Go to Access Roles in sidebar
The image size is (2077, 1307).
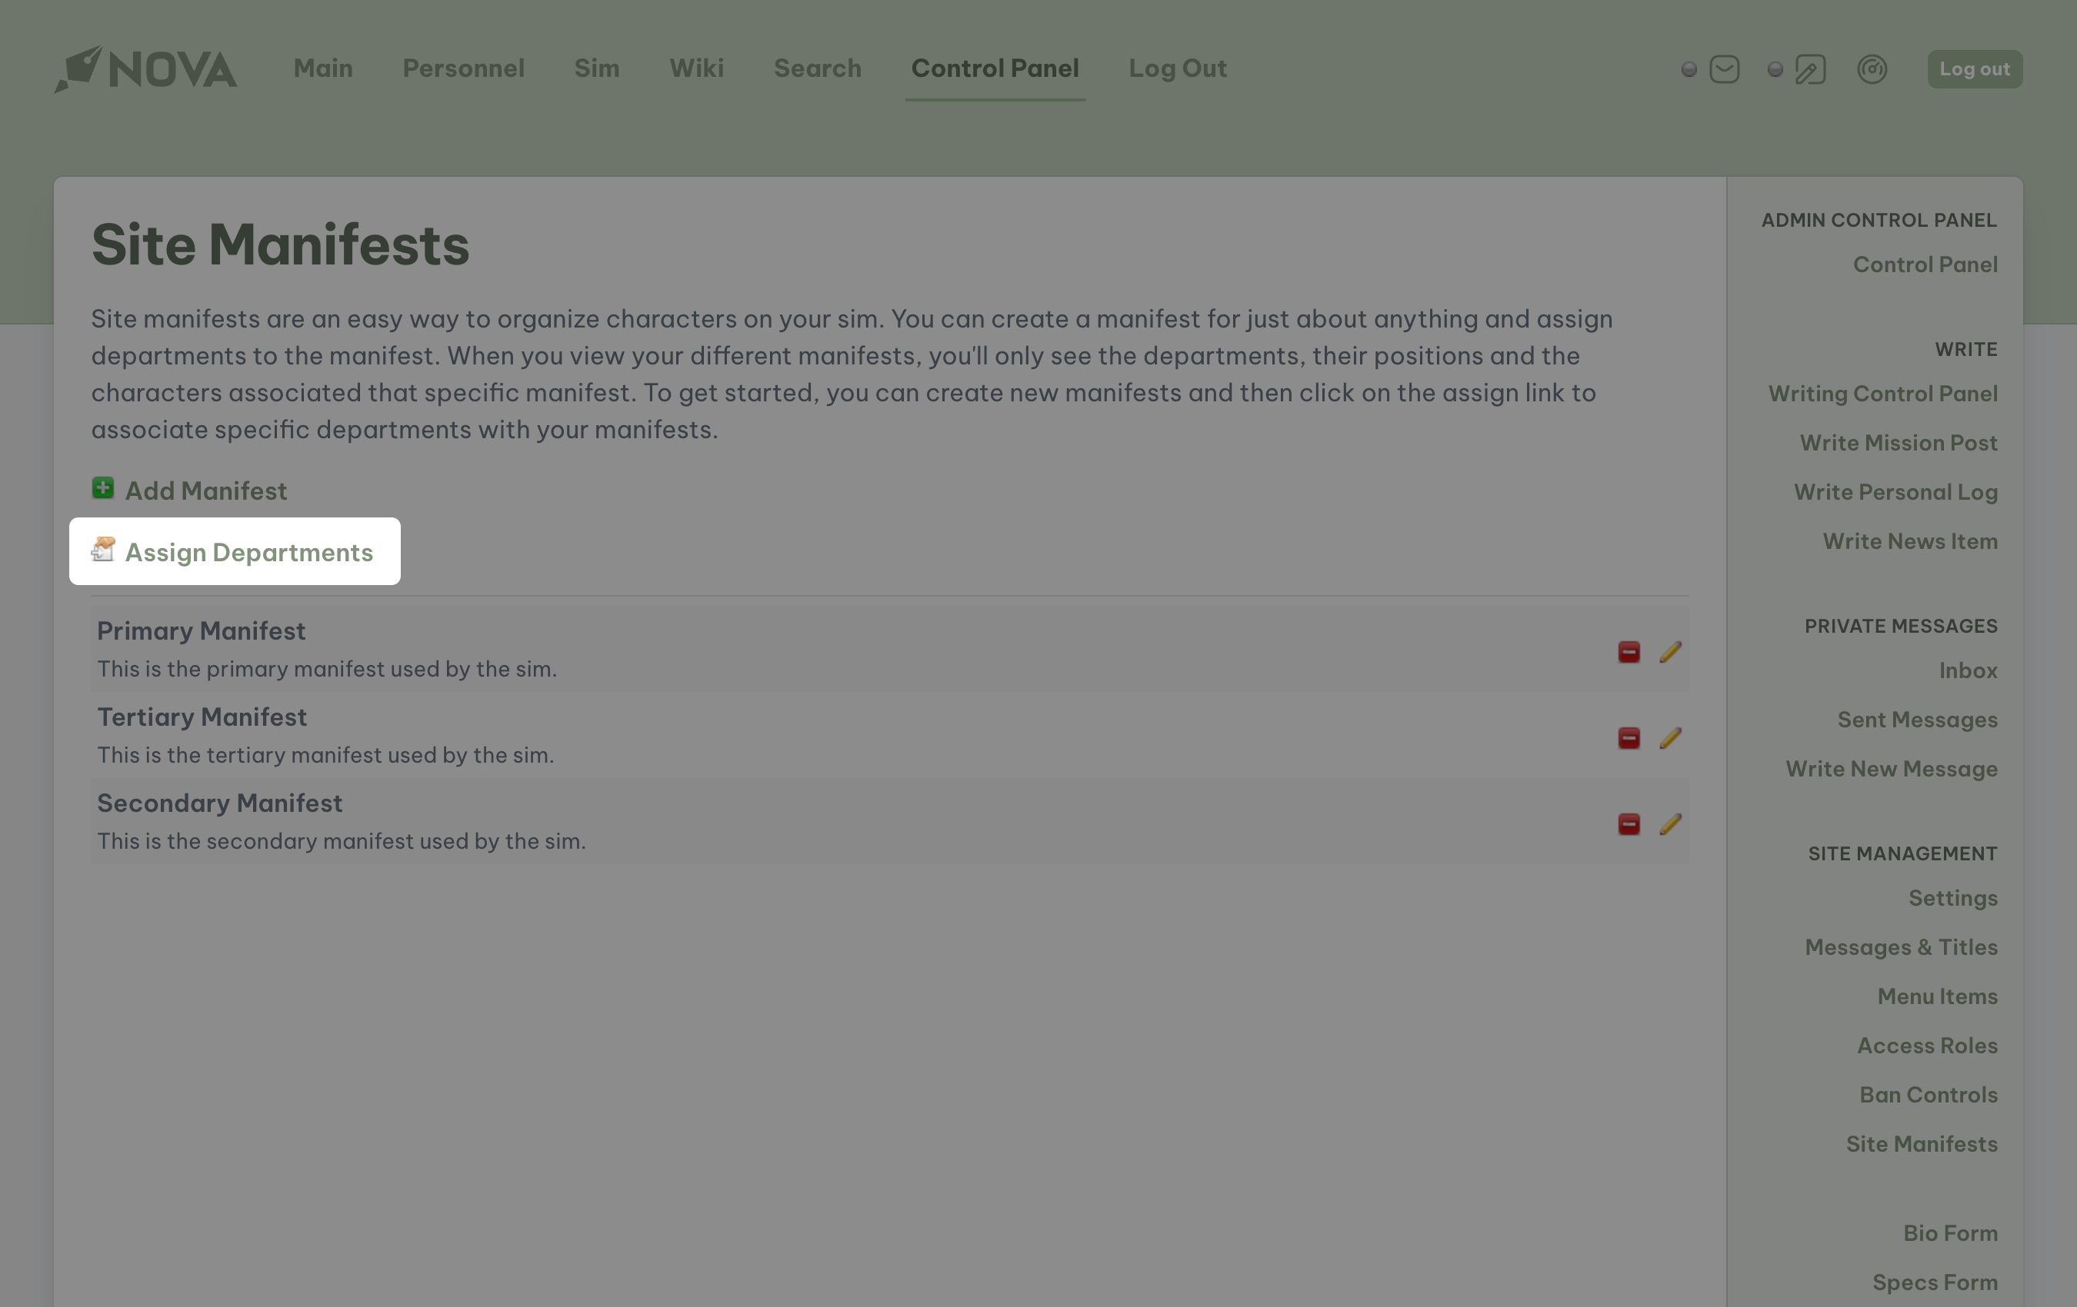(1926, 1045)
